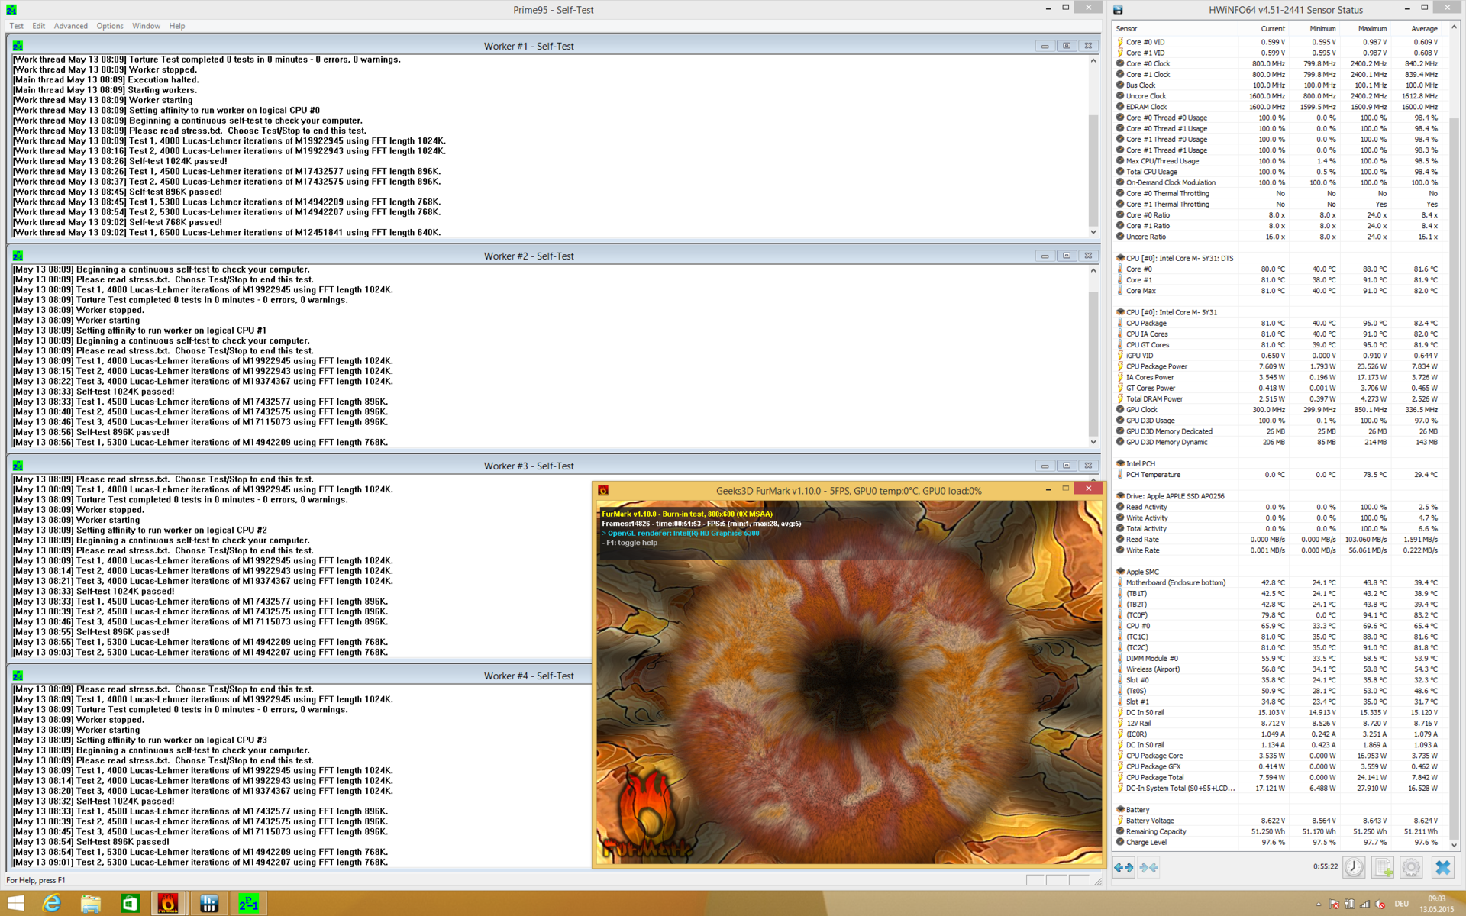Open the Advanced menu
The image size is (1466, 916).
[x=70, y=26]
